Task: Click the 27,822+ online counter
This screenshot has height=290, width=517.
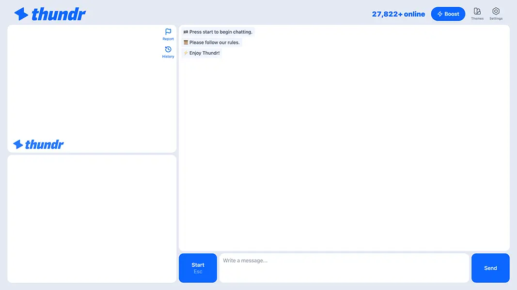Action: pos(398,14)
